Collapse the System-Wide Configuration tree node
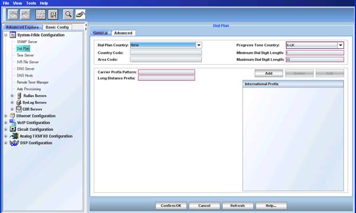The height and width of the screenshot is (213, 356). pos(6,35)
